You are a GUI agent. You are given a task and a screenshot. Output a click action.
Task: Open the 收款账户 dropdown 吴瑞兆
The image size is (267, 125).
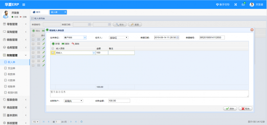tap(73, 101)
